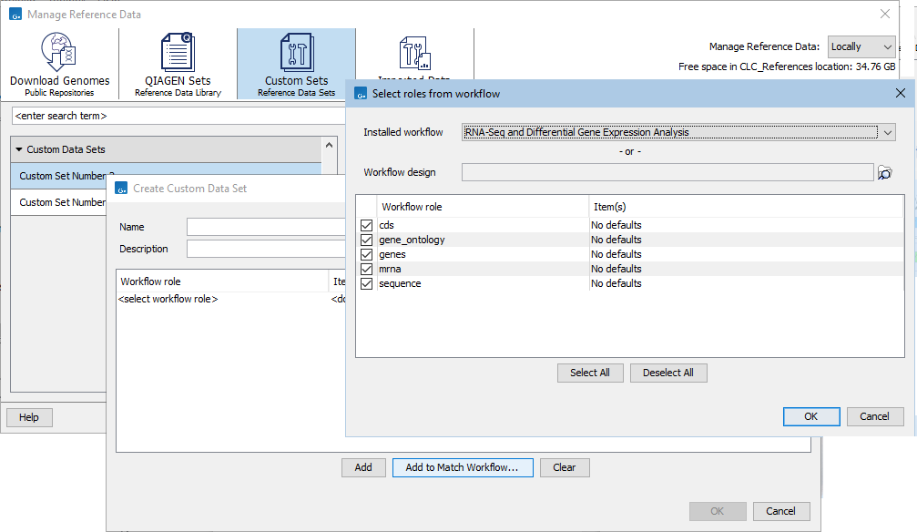This screenshot has height=532, width=917.
Task: Select the second Custom Set entry
Action: [57, 201]
